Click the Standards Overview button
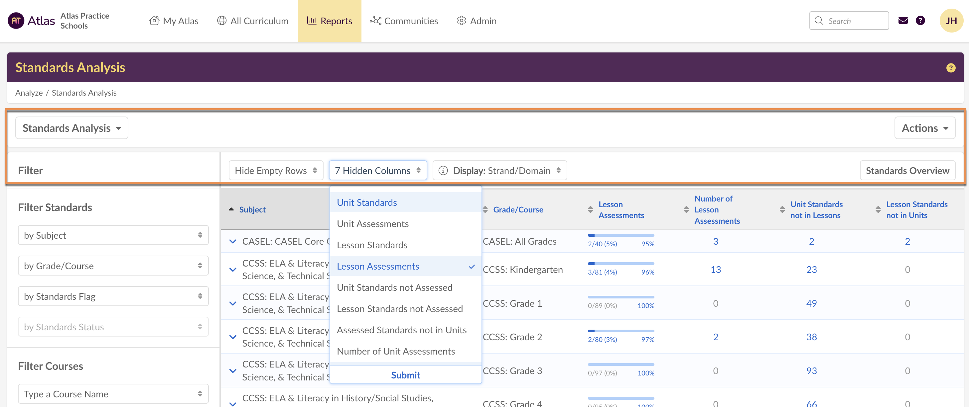 click(x=907, y=171)
